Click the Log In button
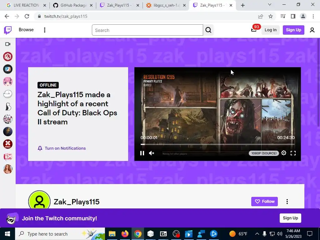The height and width of the screenshot is (240, 320). click(270, 30)
